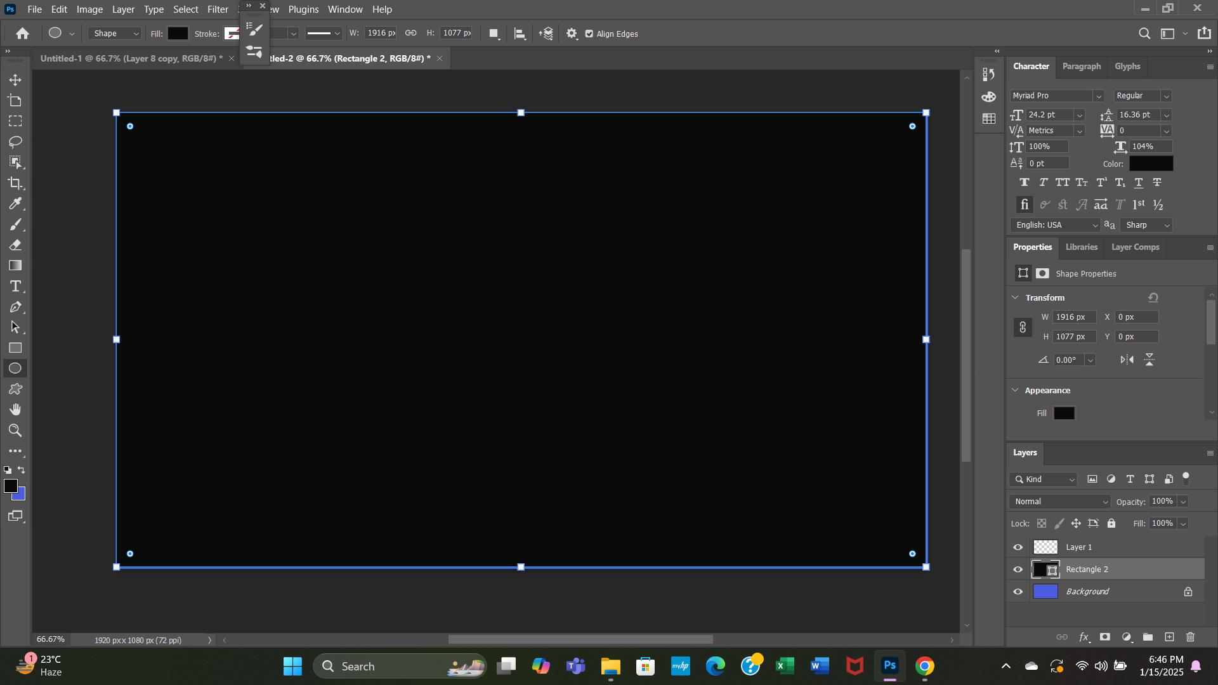Open shape settings gear menu
The width and height of the screenshot is (1218, 685).
click(572, 34)
